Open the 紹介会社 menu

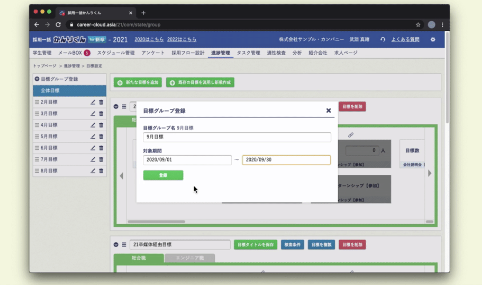[318, 53]
